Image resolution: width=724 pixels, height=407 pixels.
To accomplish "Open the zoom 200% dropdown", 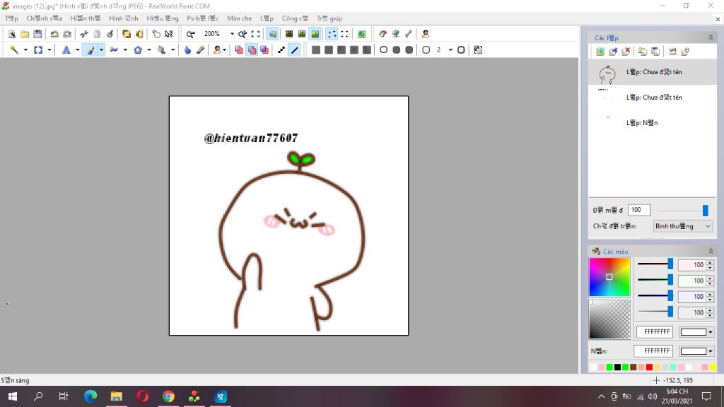I will (x=232, y=34).
